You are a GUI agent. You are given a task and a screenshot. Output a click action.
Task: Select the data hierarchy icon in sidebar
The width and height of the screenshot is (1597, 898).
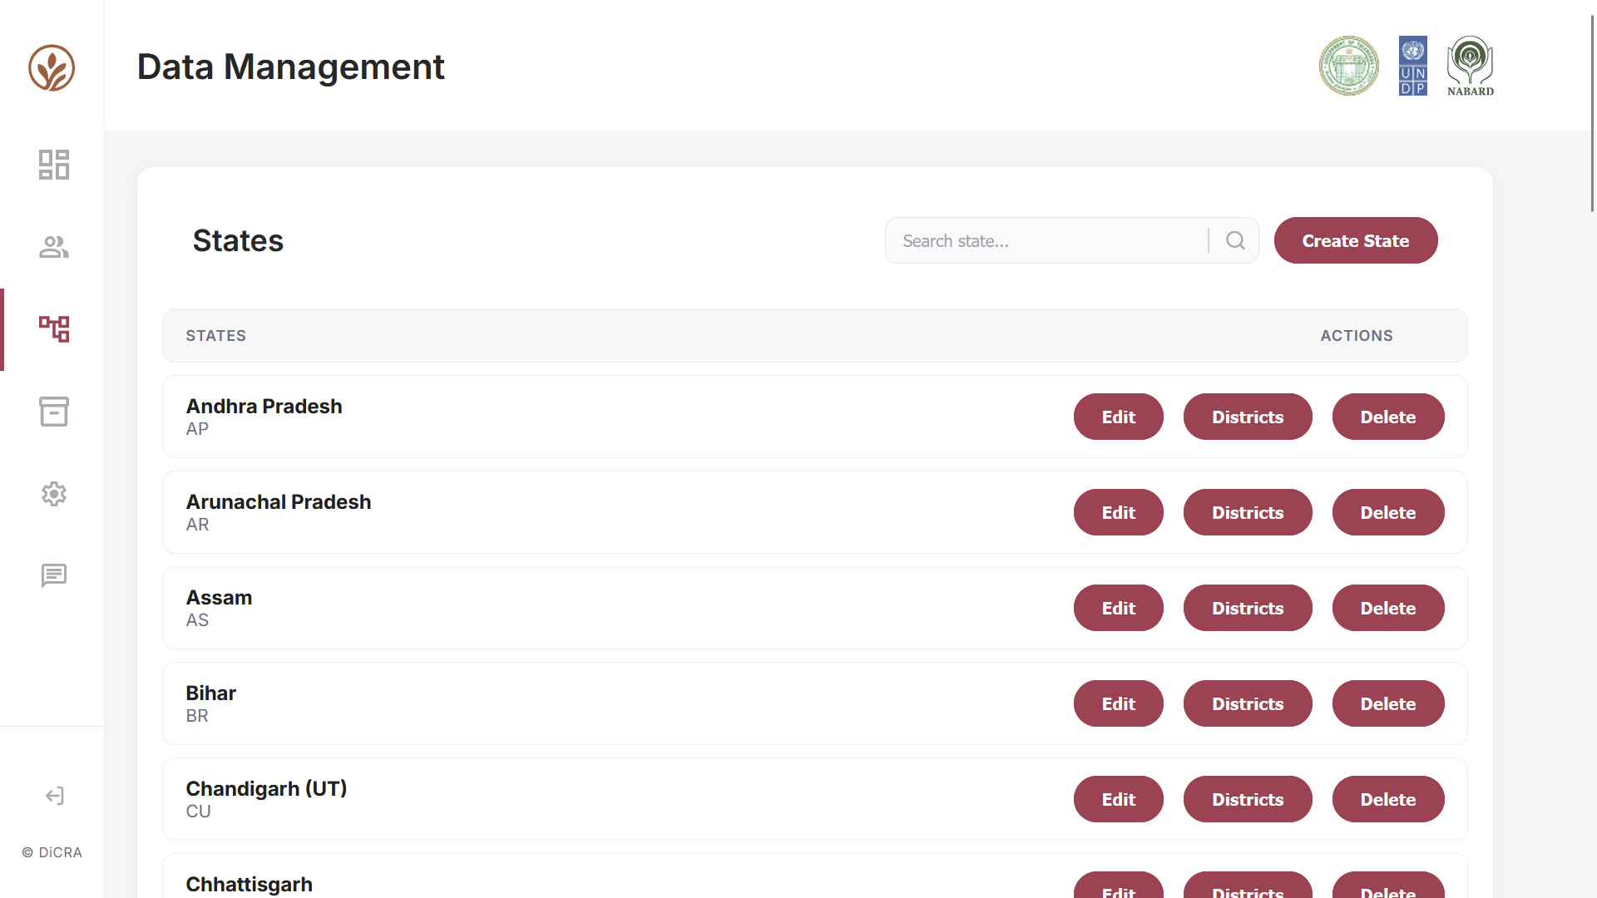[54, 329]
